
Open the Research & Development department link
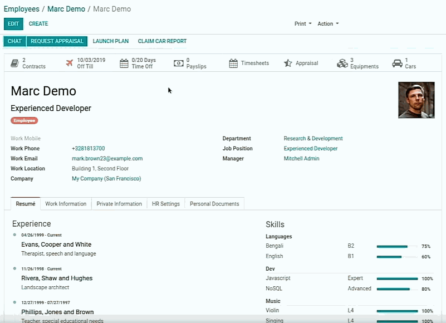[x=313, y=138]
